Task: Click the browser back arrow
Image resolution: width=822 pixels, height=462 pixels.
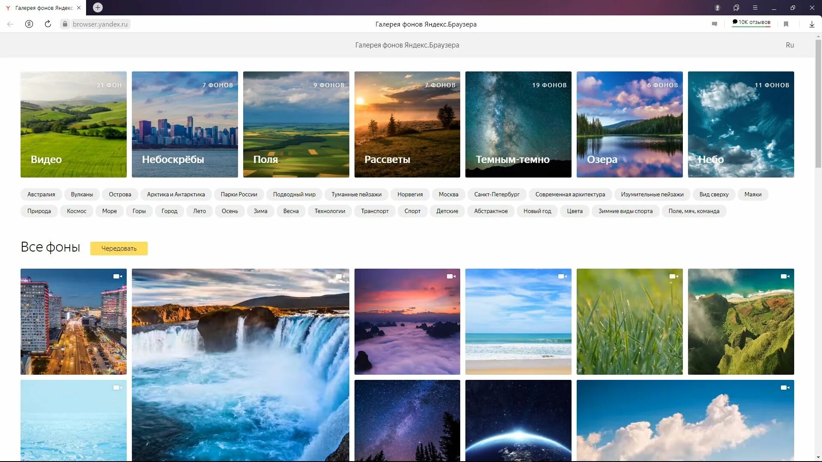Action: click(10, 24)
